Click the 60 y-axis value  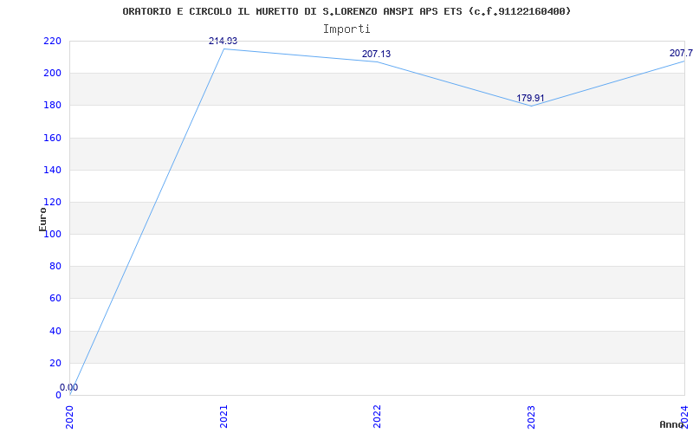55,299
